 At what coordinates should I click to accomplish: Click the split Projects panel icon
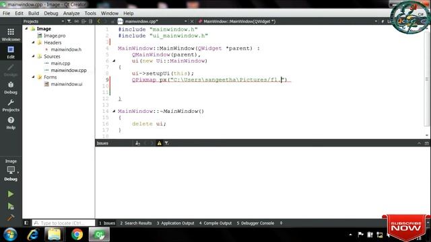click(x=84, y=21)
